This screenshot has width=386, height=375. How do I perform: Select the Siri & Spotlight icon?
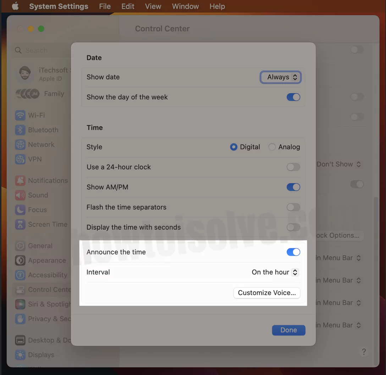click(x=20, y=304)
